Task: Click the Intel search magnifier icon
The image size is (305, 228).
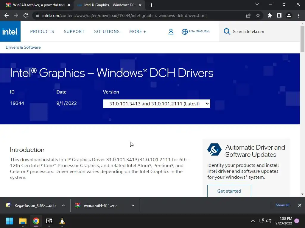Action: [227, 31]
